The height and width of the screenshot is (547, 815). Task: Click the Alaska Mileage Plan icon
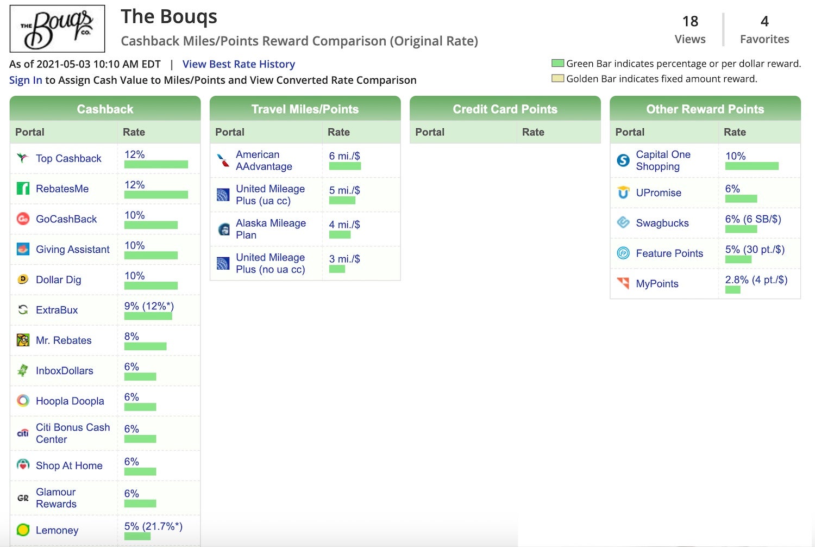(x=223, y=229)
